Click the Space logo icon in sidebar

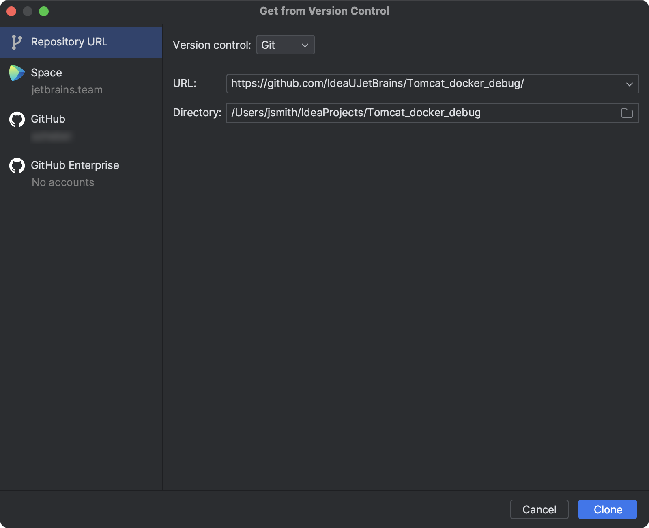coord(17,73)
